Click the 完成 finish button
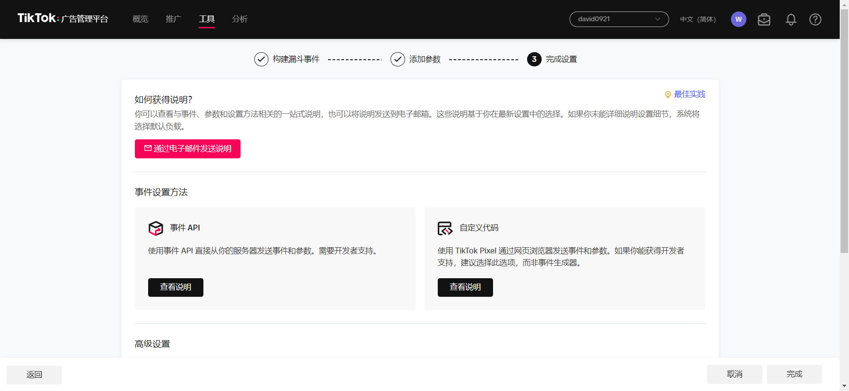 pos(794,374)
